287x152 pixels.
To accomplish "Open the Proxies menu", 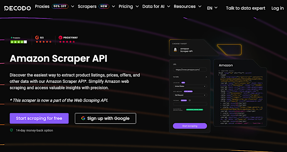I will pyautogui.click(x=42, y=6).
